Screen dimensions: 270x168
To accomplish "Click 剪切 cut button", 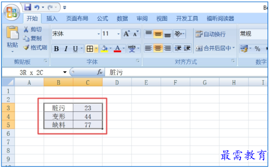I will pyautogui.click(x=33, y=29).
